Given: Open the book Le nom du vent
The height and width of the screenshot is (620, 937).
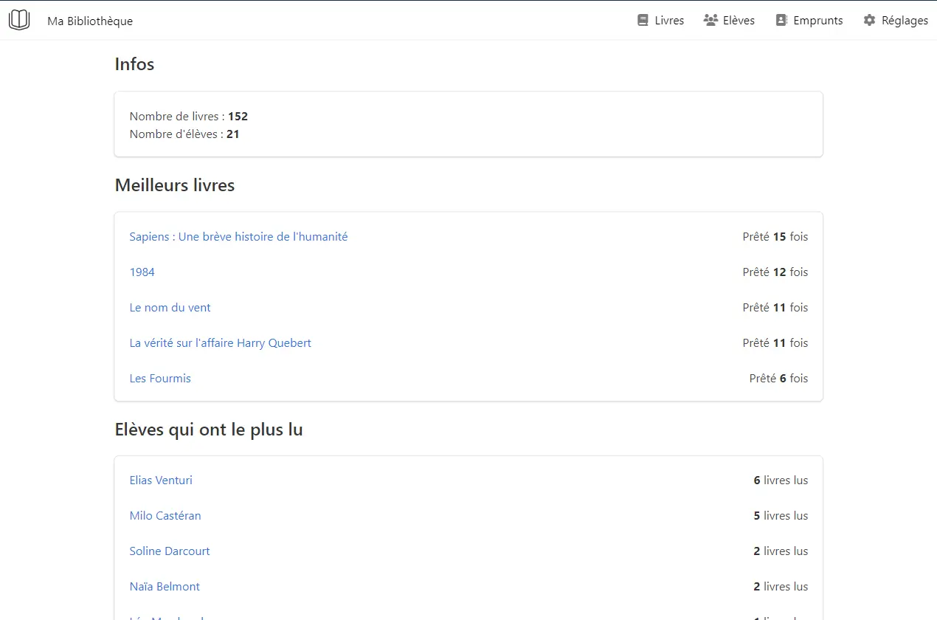Looking at the screenshot, I should click(x=170, y=308).
